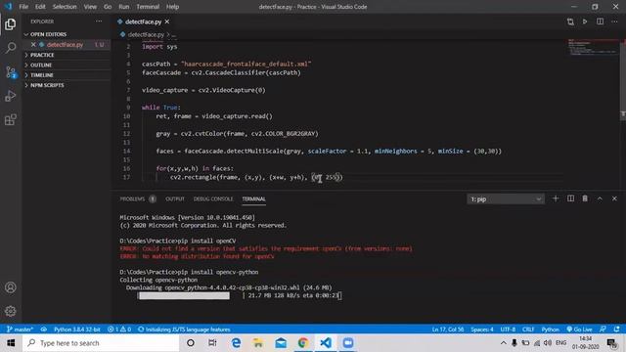Viewport: 626px width, 352px height.
Task: Open the Explorer view in activity bar
Action: click(11, 24)
